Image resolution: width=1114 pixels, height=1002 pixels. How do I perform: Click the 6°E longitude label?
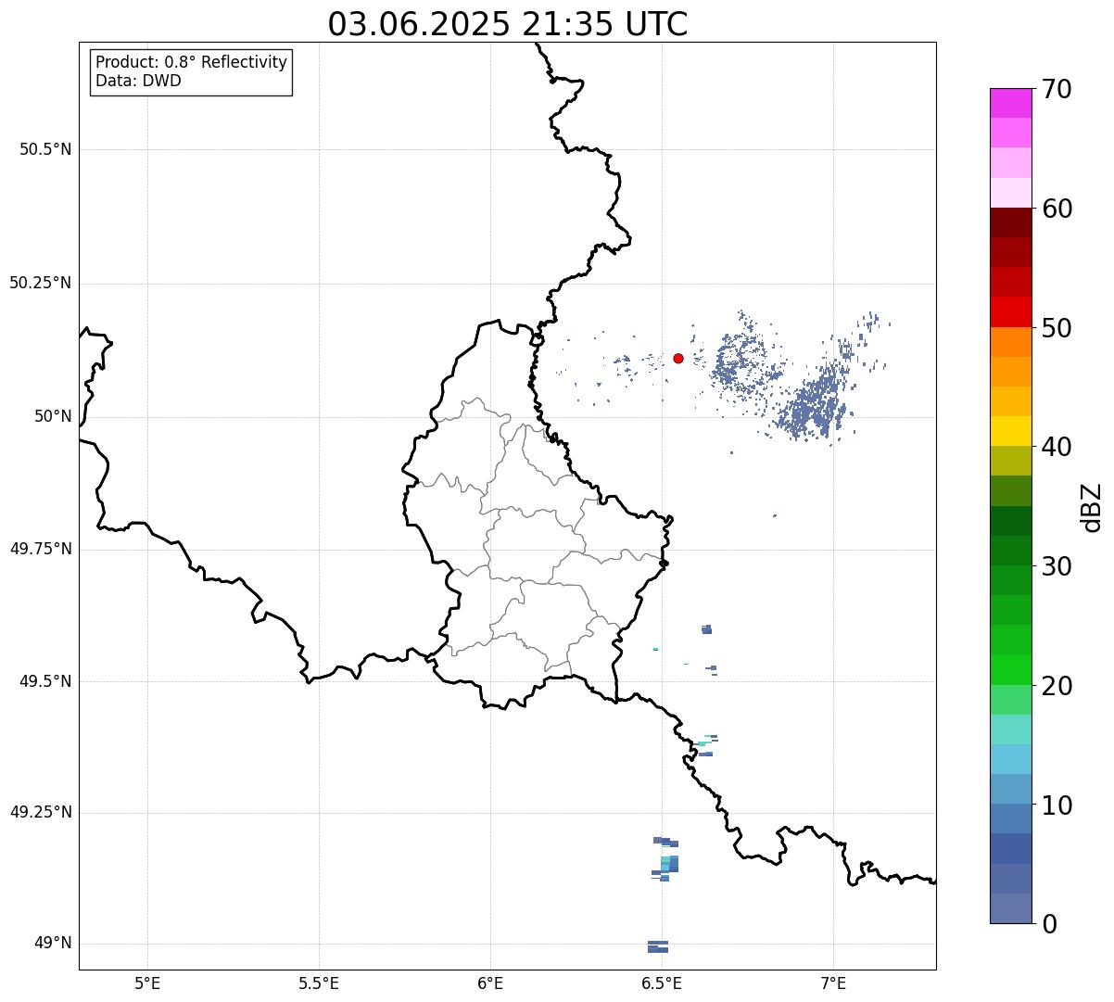490,983
